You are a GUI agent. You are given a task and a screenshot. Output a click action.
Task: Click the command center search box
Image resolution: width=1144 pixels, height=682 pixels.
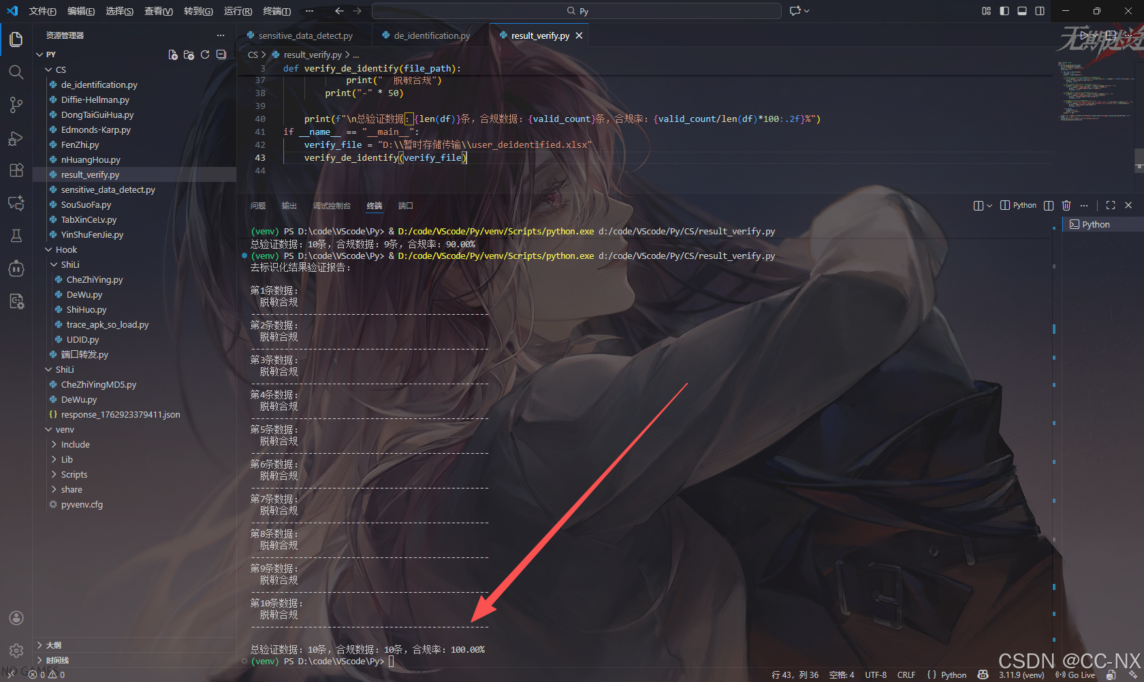click(x=577, y=11)
